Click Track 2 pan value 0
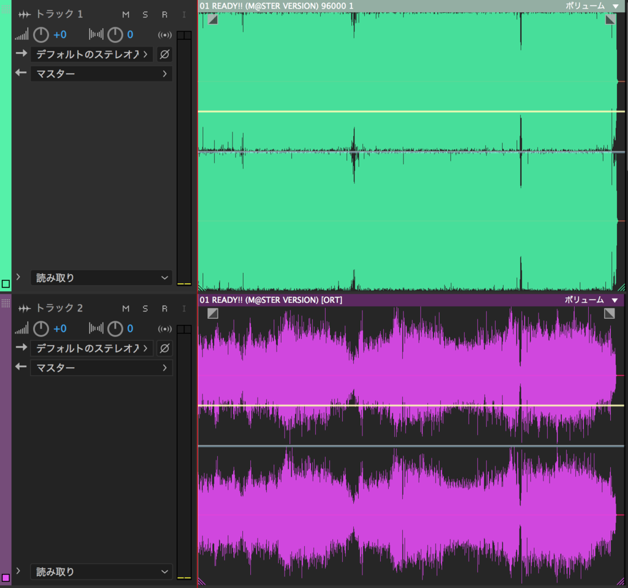Screen dimensions: 628x588 tap(130, 329)
